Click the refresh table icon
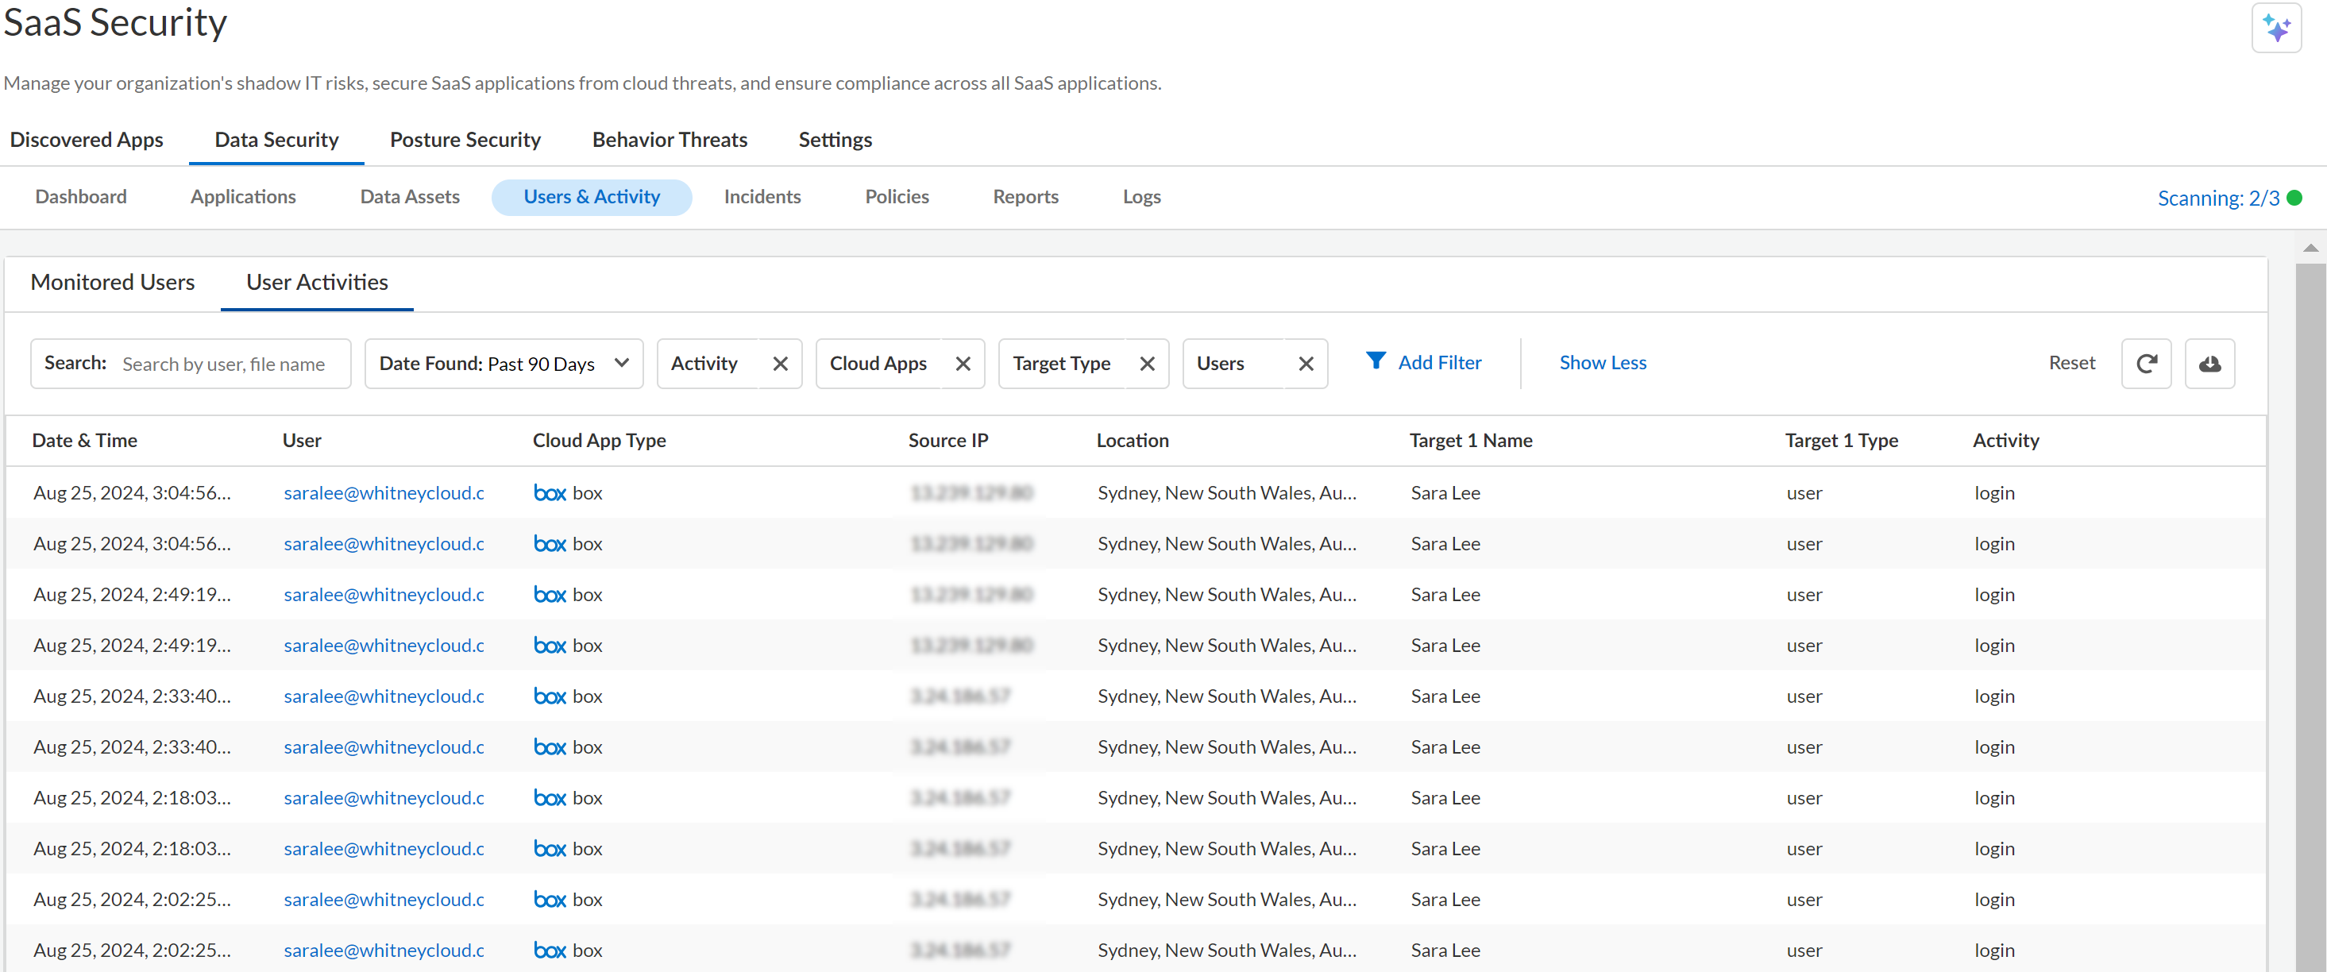 (2145, 363)
